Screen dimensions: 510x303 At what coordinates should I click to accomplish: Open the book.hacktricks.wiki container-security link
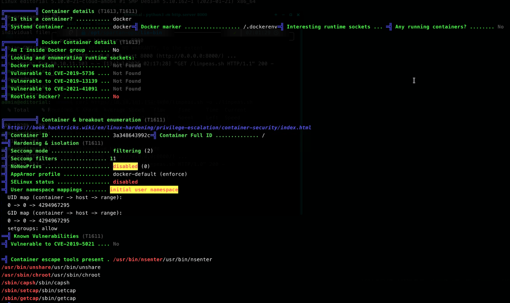(x=159, y=127)
